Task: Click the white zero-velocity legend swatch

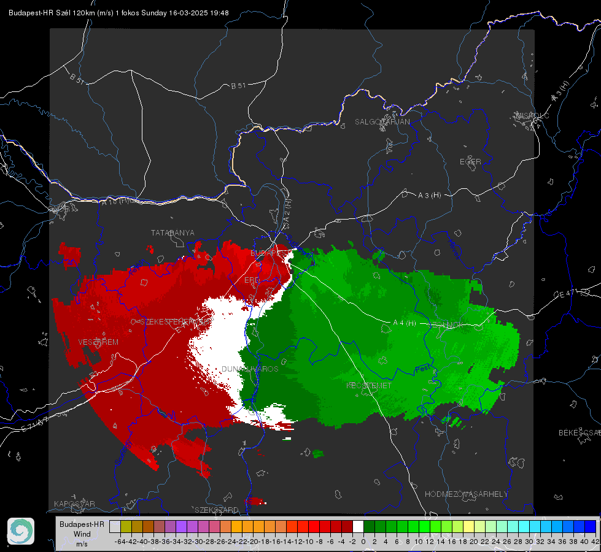Action: click(x=358, y=526)
